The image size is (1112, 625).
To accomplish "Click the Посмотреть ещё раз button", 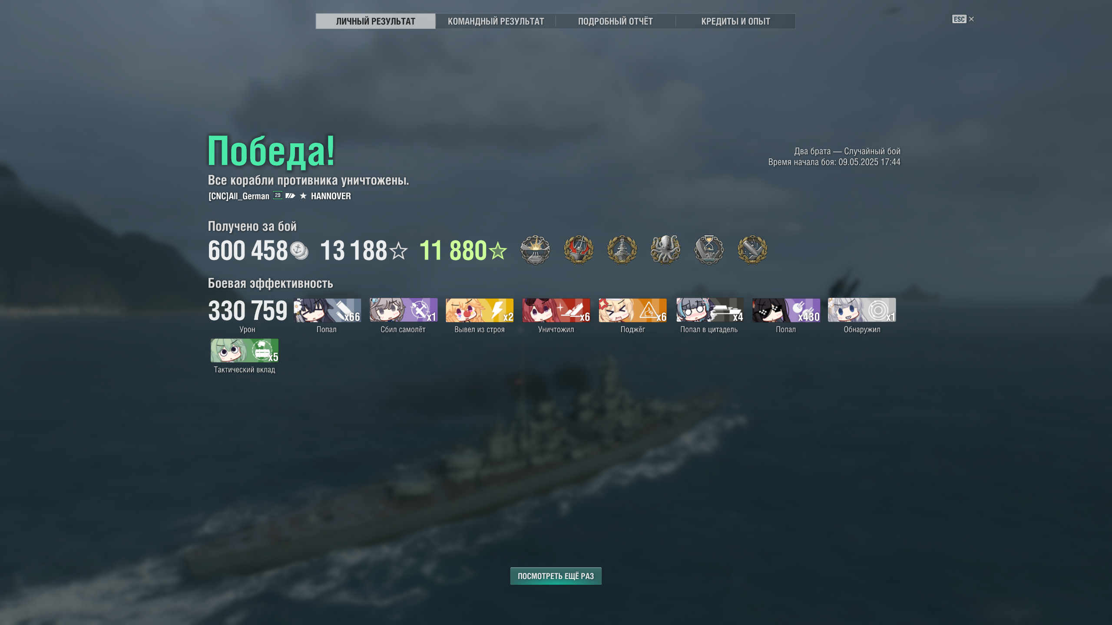I will tap(556, 576).
